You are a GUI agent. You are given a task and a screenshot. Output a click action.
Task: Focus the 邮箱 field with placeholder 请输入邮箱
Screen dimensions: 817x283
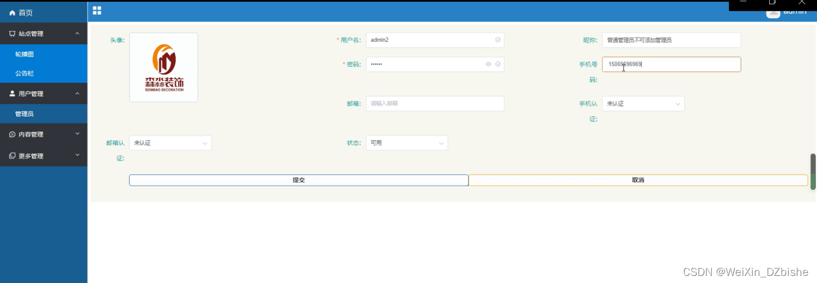(435, 104)
